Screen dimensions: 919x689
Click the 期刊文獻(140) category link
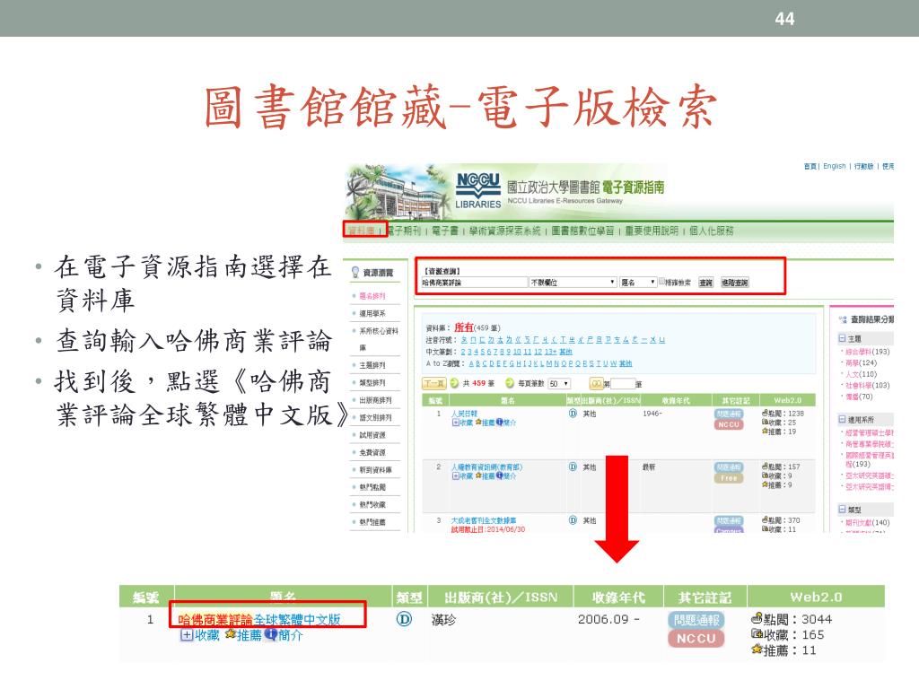tap(868, 523)
